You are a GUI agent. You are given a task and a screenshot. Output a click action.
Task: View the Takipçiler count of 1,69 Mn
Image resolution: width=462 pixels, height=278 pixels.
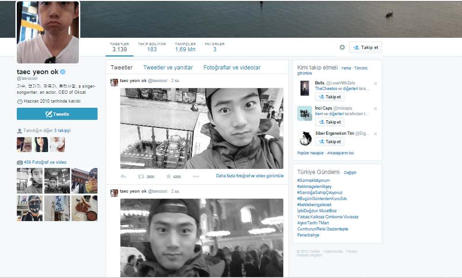click(x=185, y=47)
